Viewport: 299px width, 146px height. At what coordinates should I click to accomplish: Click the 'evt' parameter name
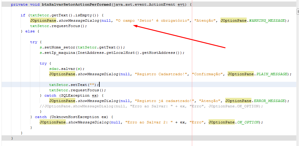[x=181, y=4]
